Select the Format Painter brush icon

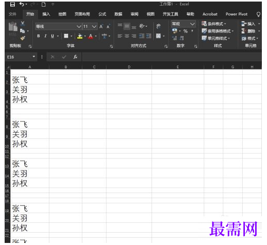click(x=23, y=38)
